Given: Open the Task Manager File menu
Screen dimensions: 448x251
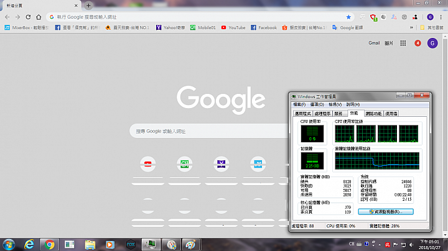Looking at the screenshot, I should 299,104.
